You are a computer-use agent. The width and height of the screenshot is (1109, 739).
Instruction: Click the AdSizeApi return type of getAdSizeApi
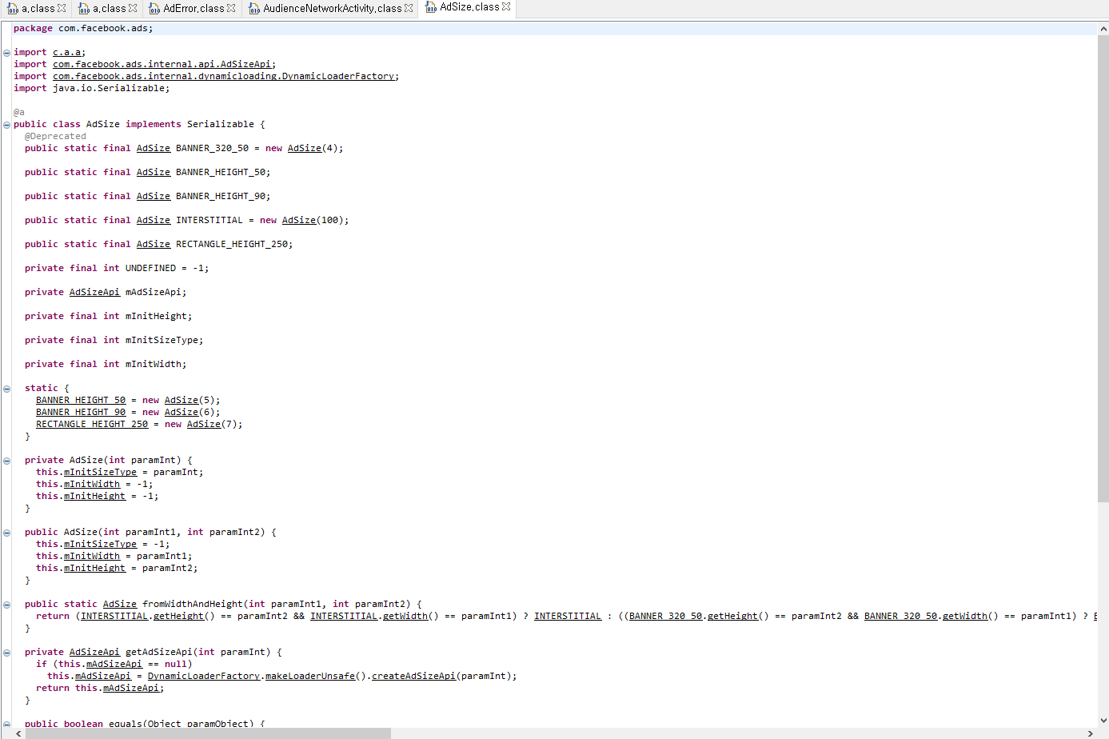[94, 653]
